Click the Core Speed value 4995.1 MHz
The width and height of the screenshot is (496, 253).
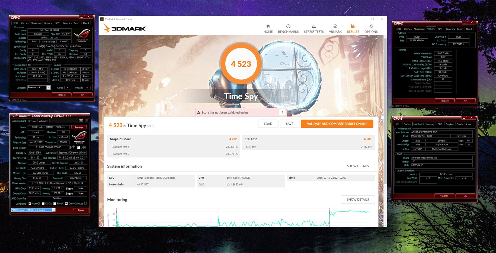point(37,69)
